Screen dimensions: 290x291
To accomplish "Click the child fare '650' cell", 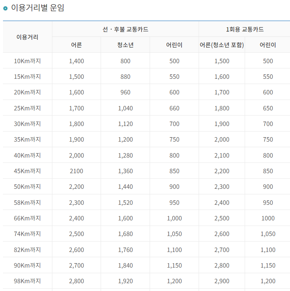I will tap(268, 108).
